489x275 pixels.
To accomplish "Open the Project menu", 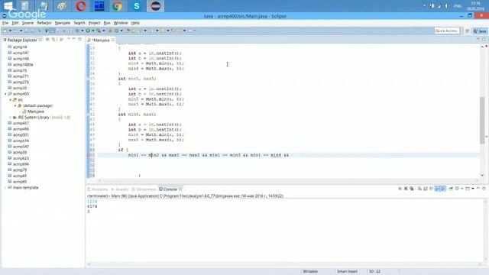I will 94,23.
